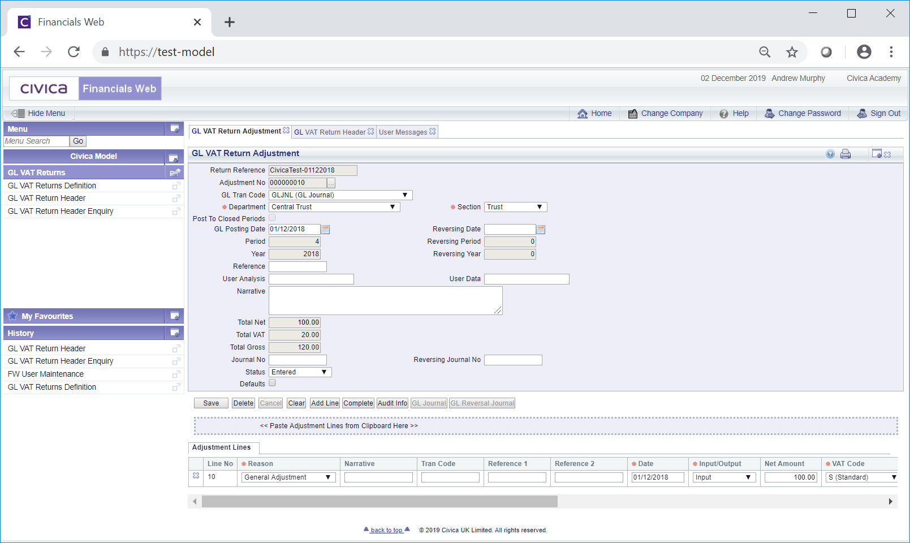Open the Section dropdown
The image size is (910, 543).
pyautogui.click(x=515, y=207)
